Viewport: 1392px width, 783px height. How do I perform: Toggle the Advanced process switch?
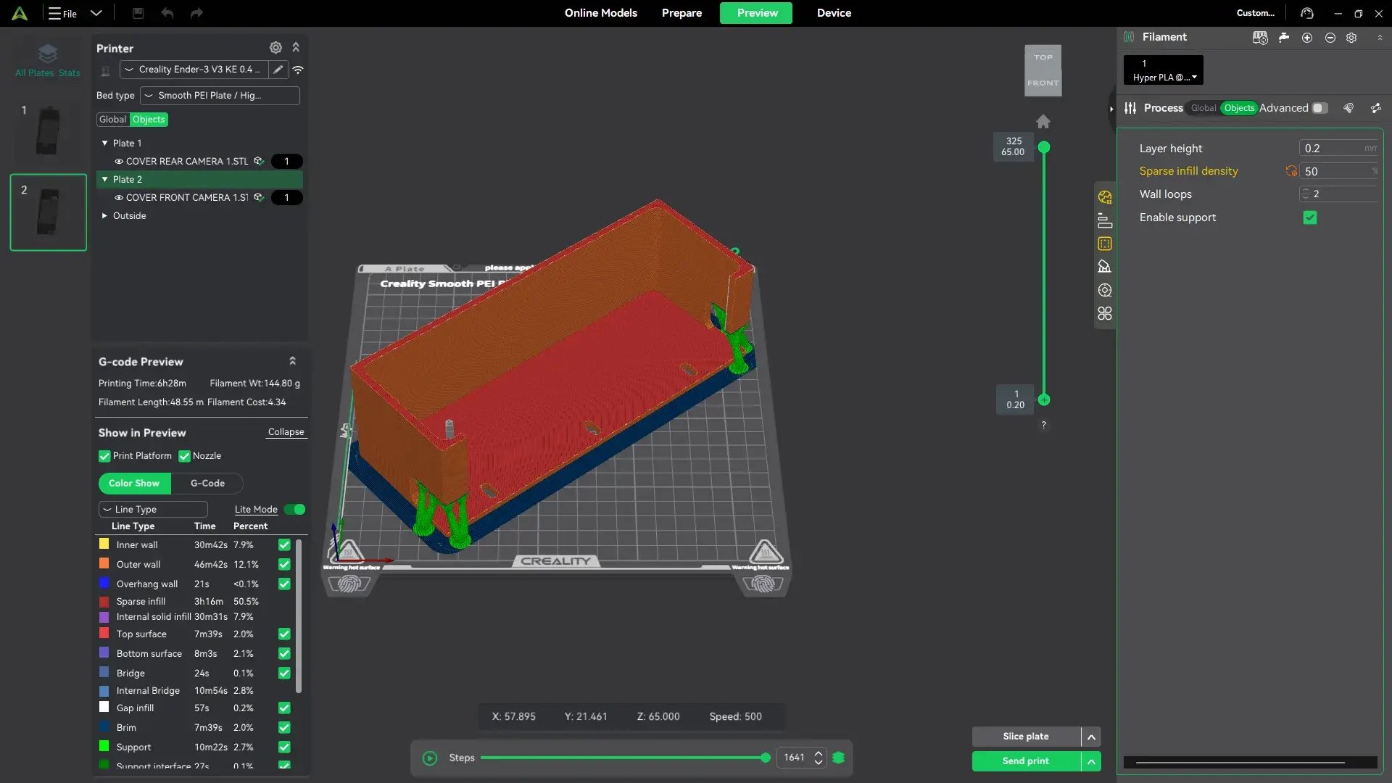click(x=1319, y=108)
